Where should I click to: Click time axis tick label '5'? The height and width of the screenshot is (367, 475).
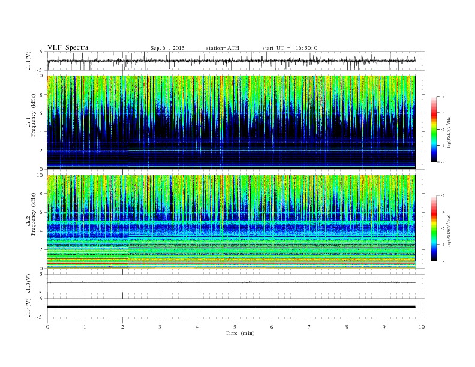click(x=235, y=327)
